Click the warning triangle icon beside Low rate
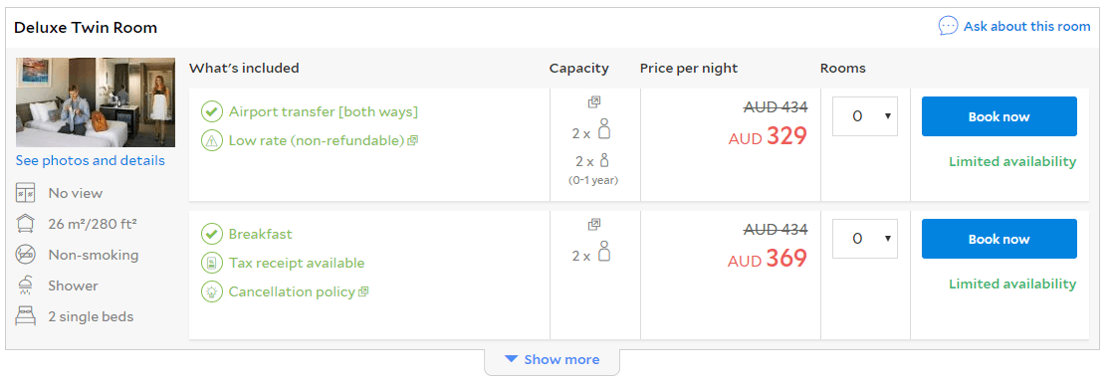The width and height of the screenshot is (1112, 382). (x=211, y=140)
